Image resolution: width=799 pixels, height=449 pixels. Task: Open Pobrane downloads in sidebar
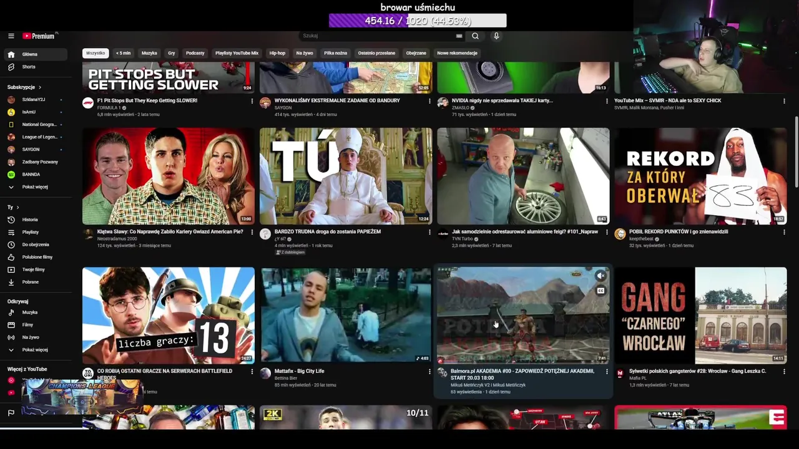[x=34, y=282]
